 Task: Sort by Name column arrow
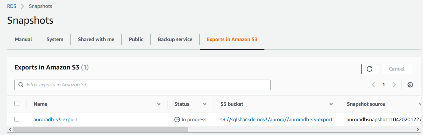pyautogui.click(x=159, y=104)
